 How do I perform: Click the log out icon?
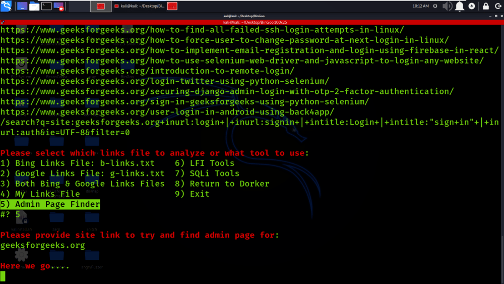[x=498, y=6]
